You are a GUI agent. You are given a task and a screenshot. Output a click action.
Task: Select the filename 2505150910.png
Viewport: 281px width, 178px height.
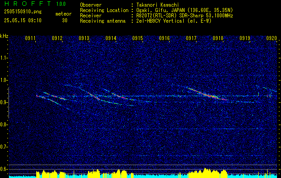pyautogui.click(x=23, y=12)
